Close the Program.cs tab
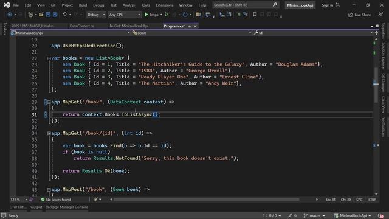This screenshot has width=389, height=219. [195, 26]
